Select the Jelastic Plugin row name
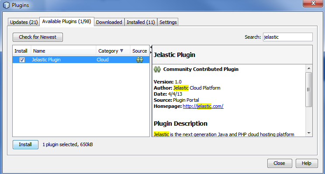Screen dimensions: 325x174 coord(46,60)
